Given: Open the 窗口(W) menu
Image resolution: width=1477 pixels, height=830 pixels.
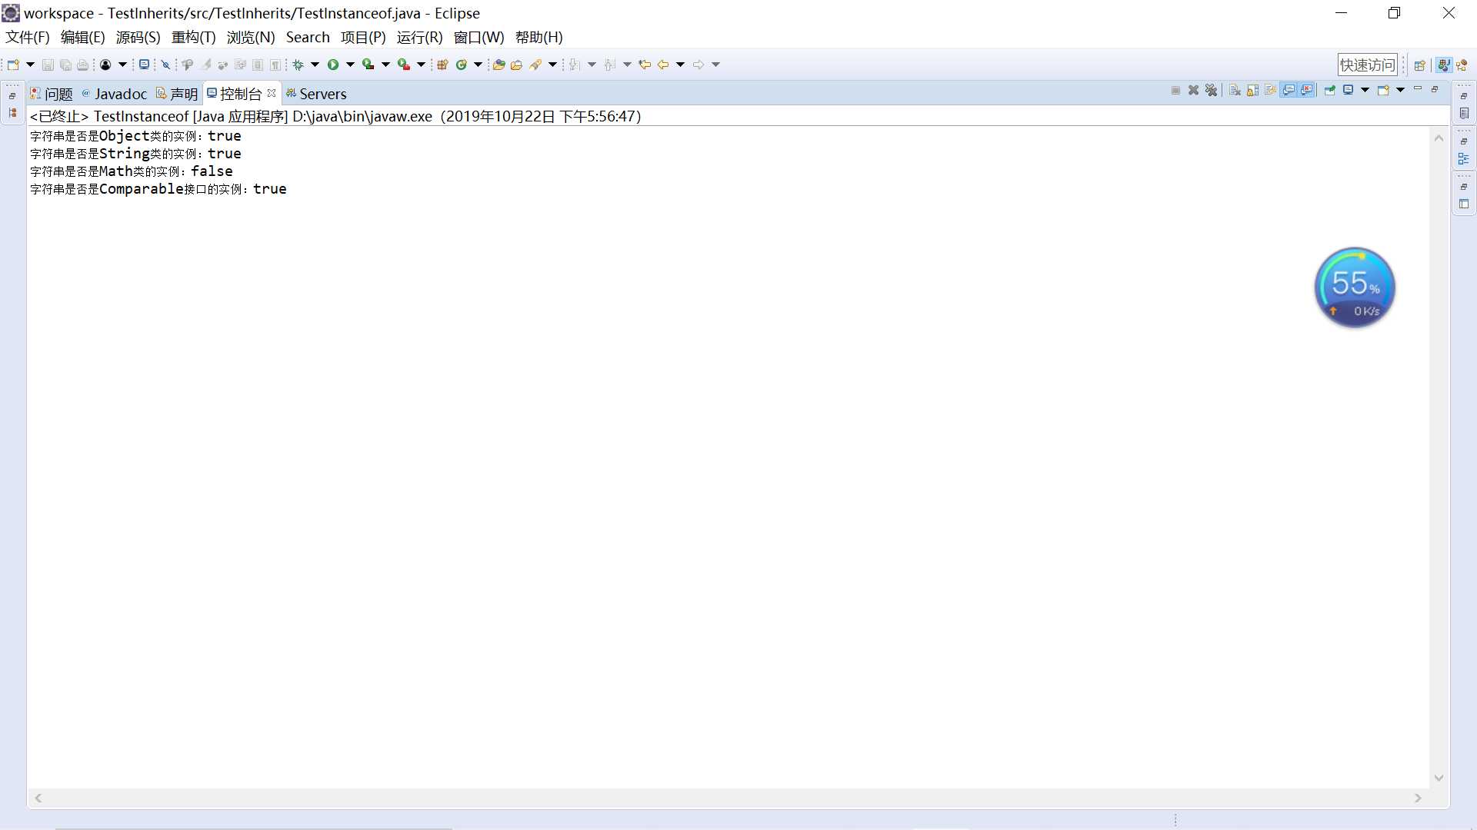Looking at the screenshot, I should point(478,38).
